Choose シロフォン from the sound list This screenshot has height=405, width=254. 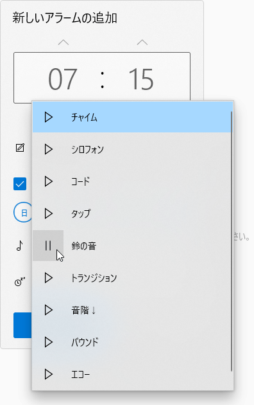pyautogui.click(x=132, y=149)
